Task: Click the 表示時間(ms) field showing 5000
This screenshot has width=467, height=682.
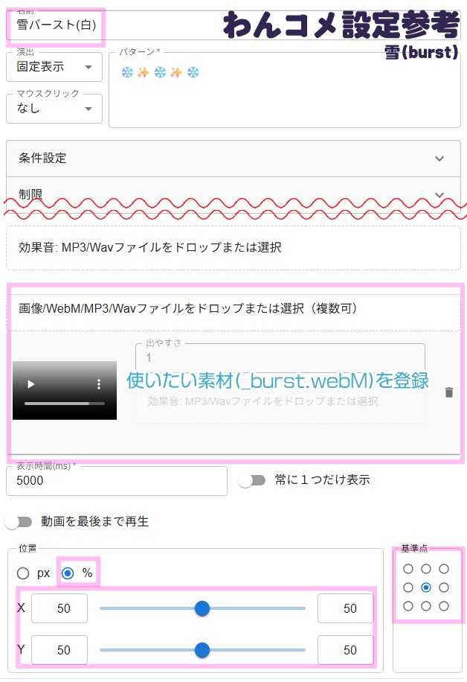Action: [117, 481]
